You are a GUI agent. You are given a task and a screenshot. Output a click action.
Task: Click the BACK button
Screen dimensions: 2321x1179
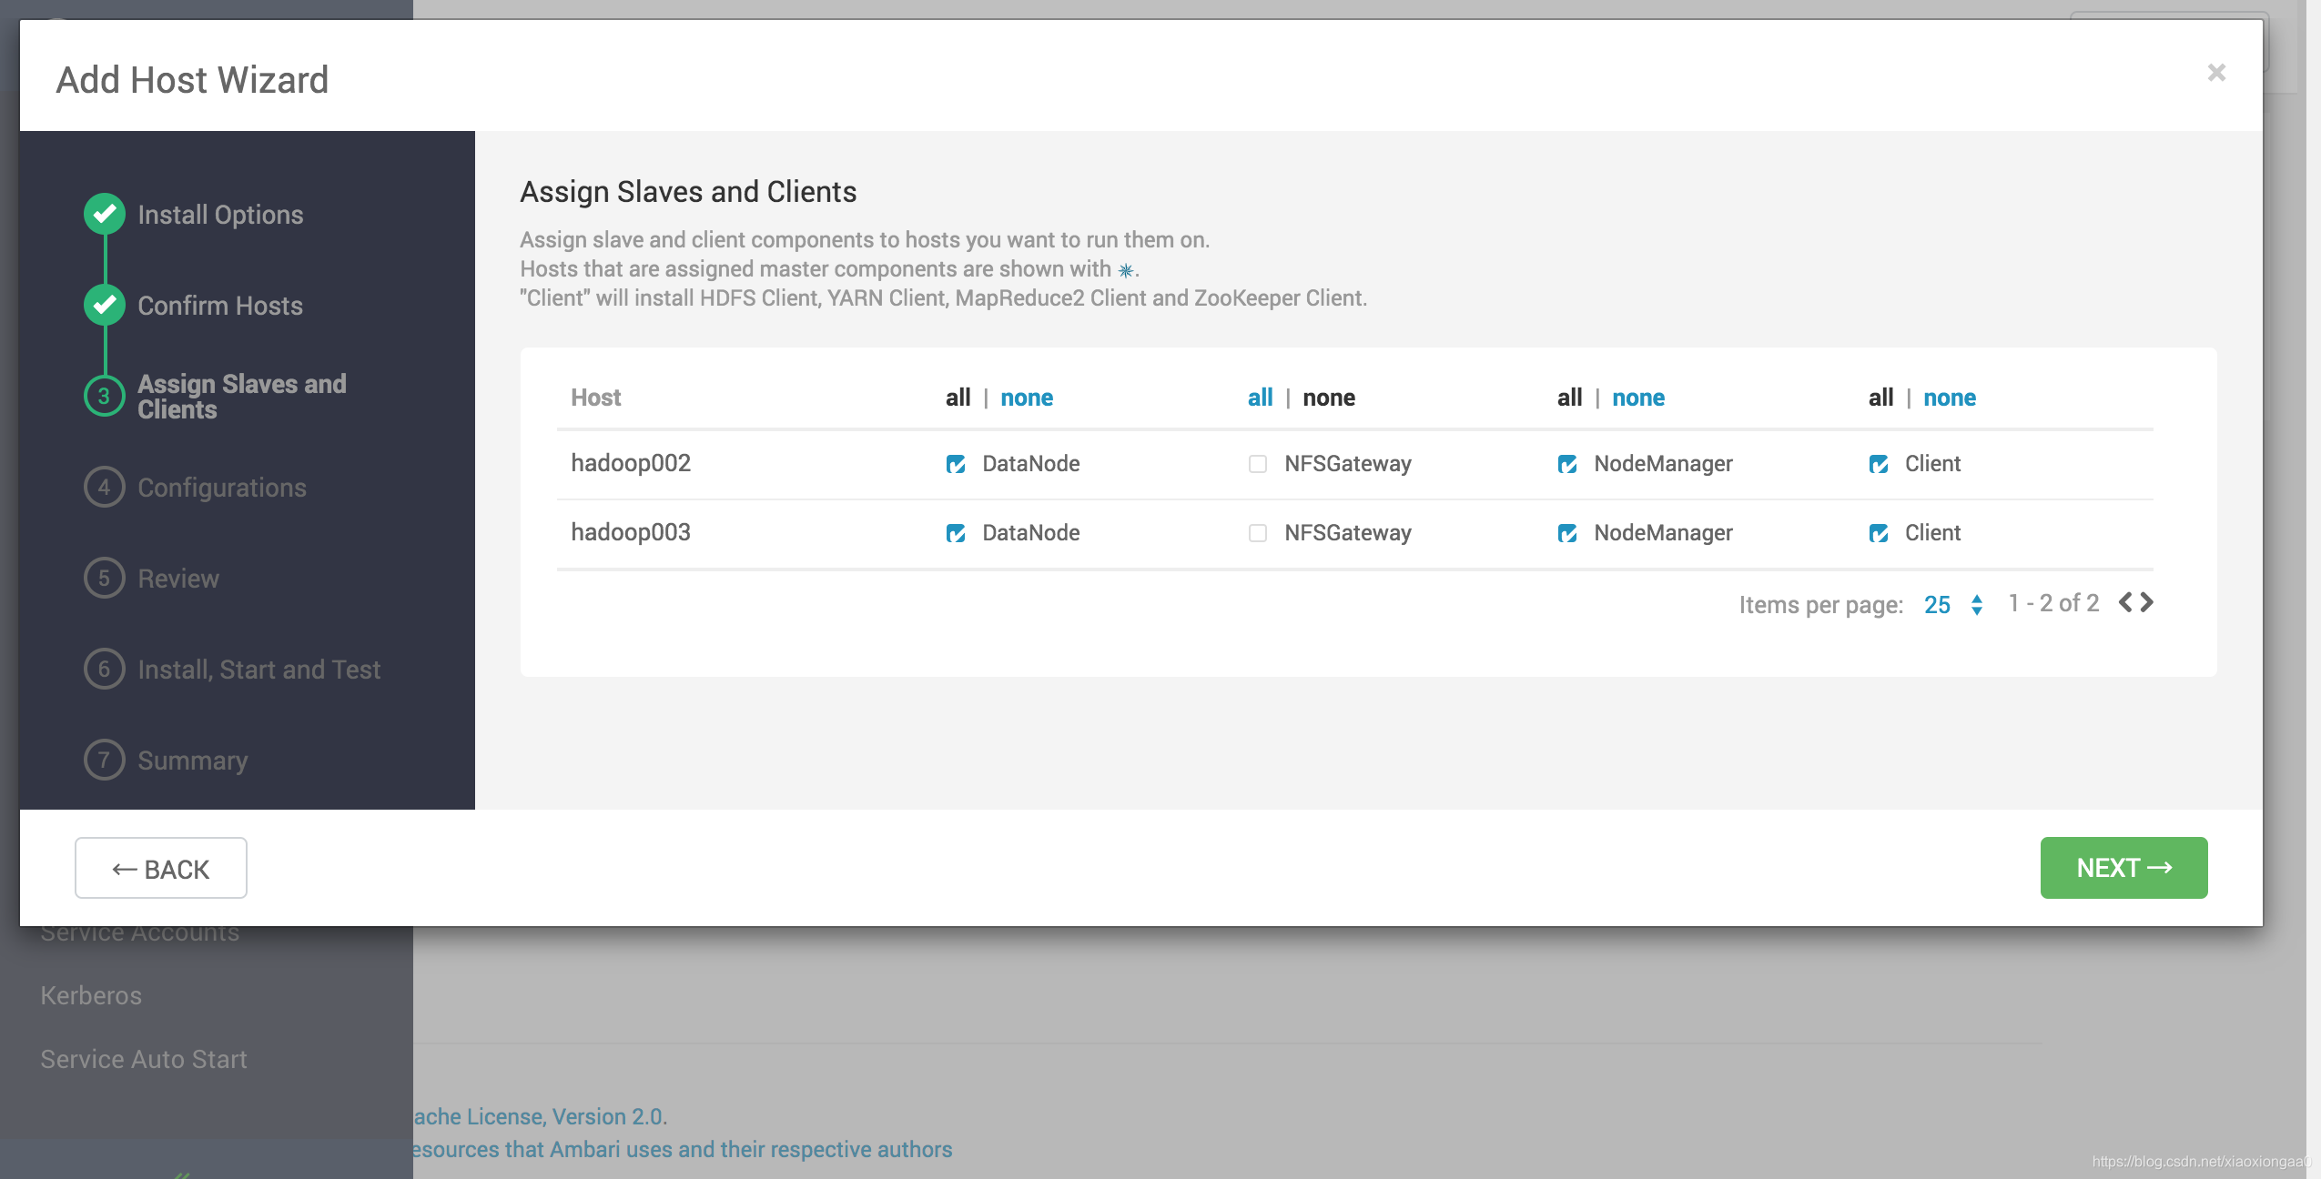pos(161,869)
